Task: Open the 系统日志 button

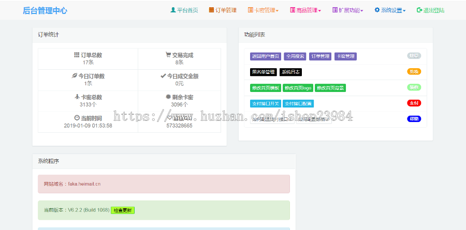Action: 290,72
